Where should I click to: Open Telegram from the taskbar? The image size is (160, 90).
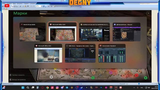67,87
